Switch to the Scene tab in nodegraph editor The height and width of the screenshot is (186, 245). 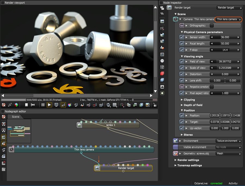pyautogui.click(x=16, y=117)
